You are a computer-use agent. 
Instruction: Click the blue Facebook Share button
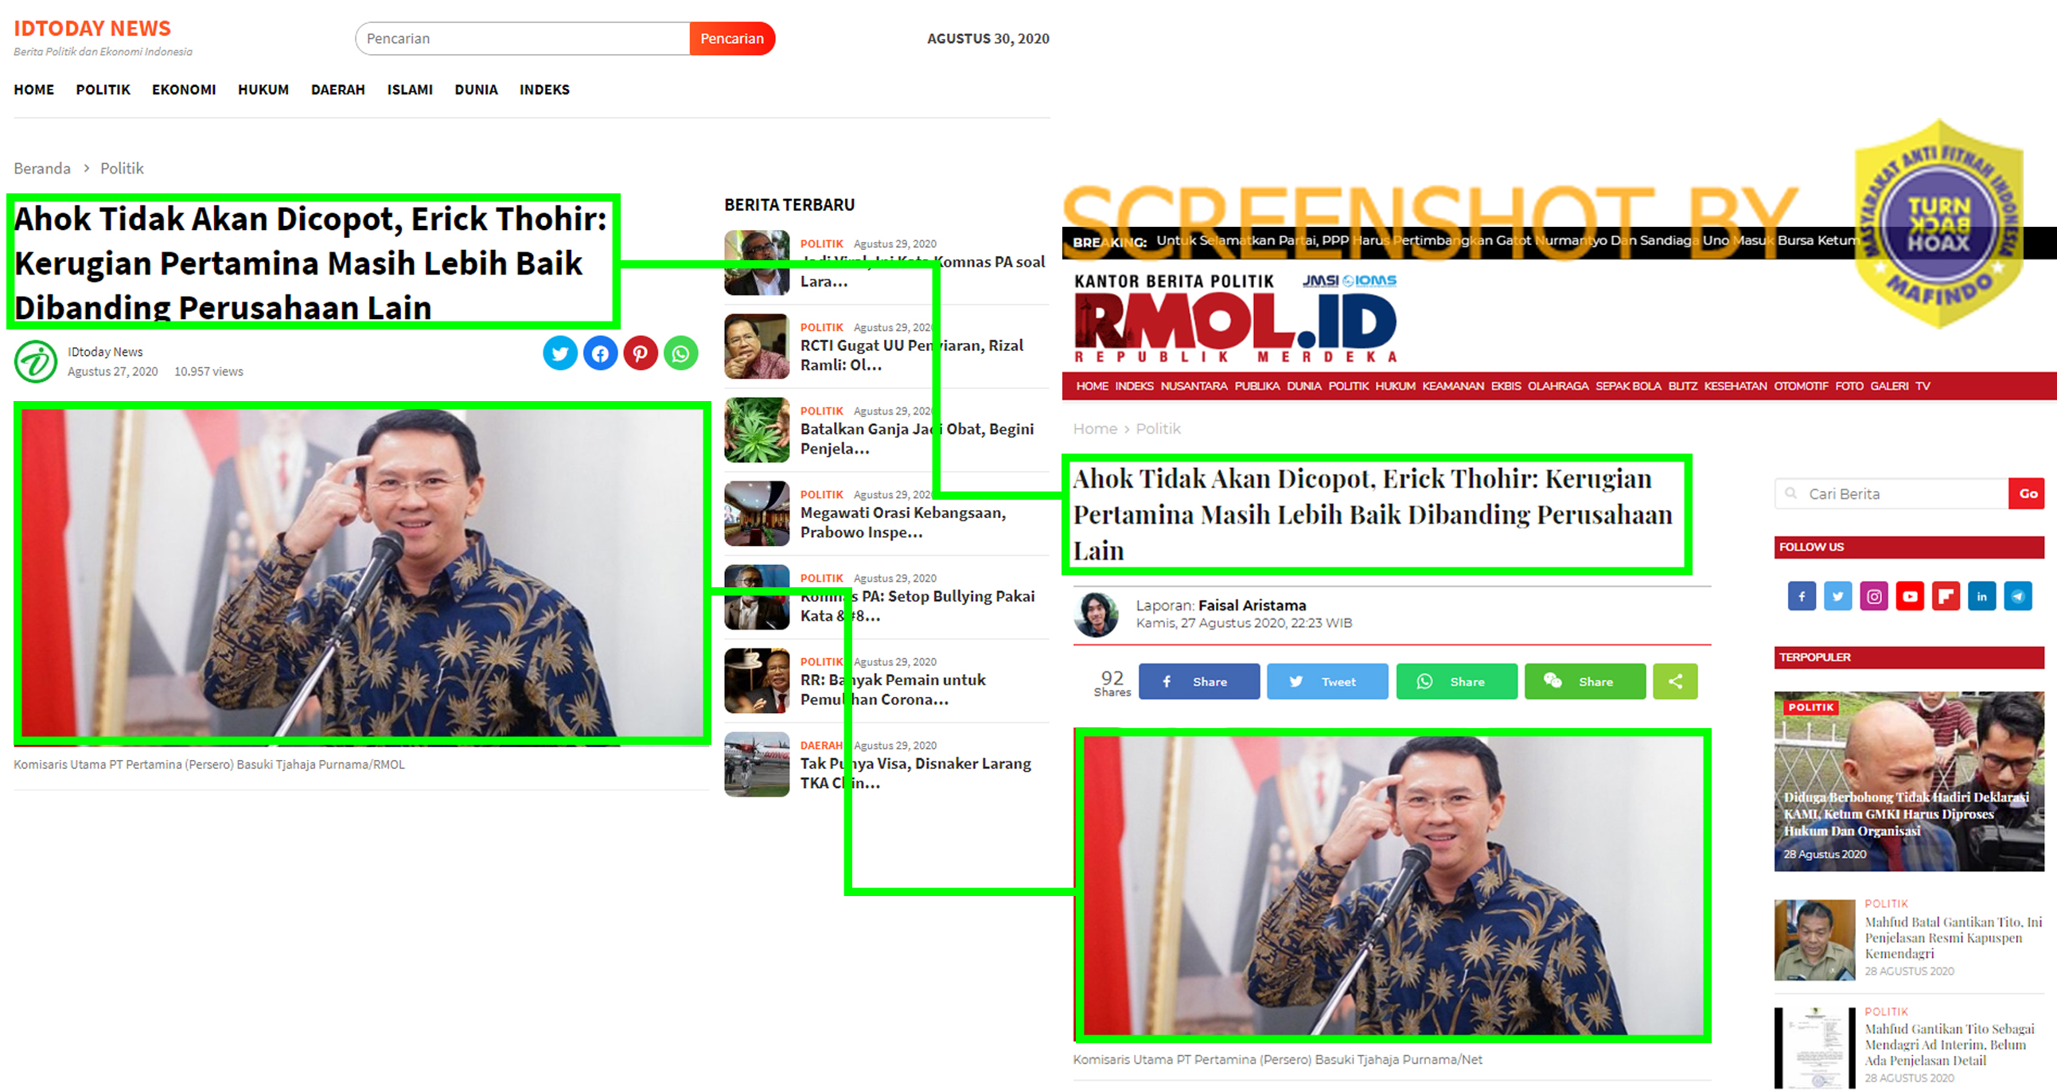[1198, 681]
